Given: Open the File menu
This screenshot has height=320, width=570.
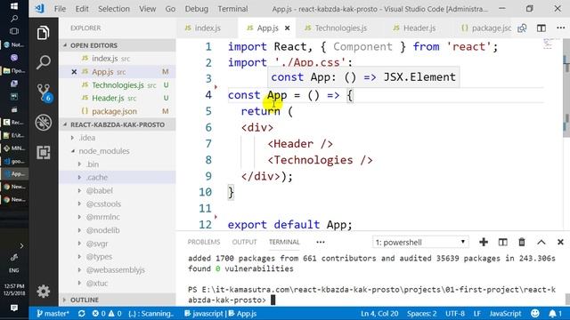Looking at the screenshot, I should tap(60, 9).
